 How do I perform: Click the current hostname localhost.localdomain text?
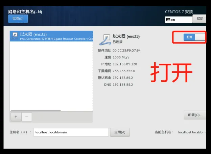pyautogui.click(x=192, y=132)
